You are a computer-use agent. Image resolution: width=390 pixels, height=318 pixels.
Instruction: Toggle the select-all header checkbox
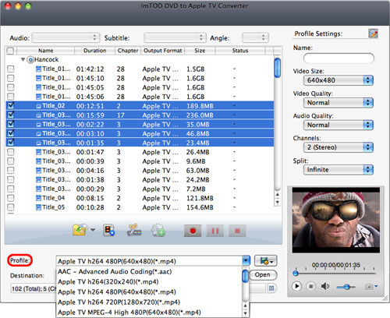point(10,51)
